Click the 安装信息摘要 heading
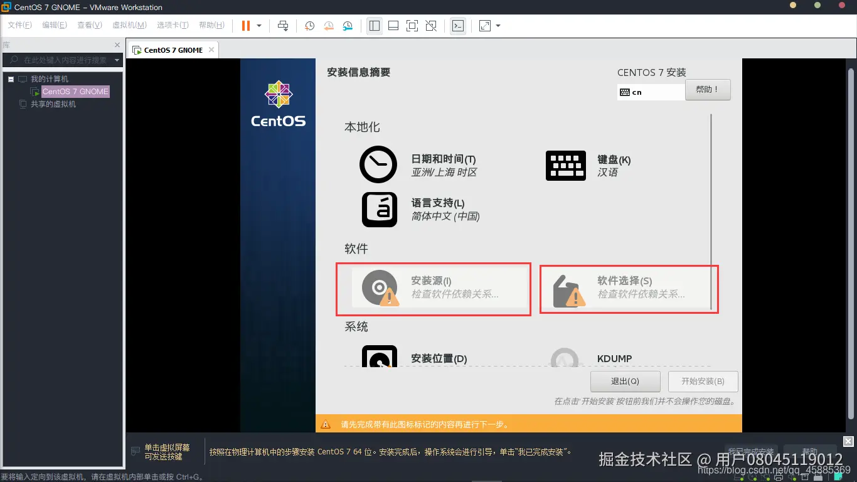The height and width of the screenshot is (482, 857). (x=359, y=72)
